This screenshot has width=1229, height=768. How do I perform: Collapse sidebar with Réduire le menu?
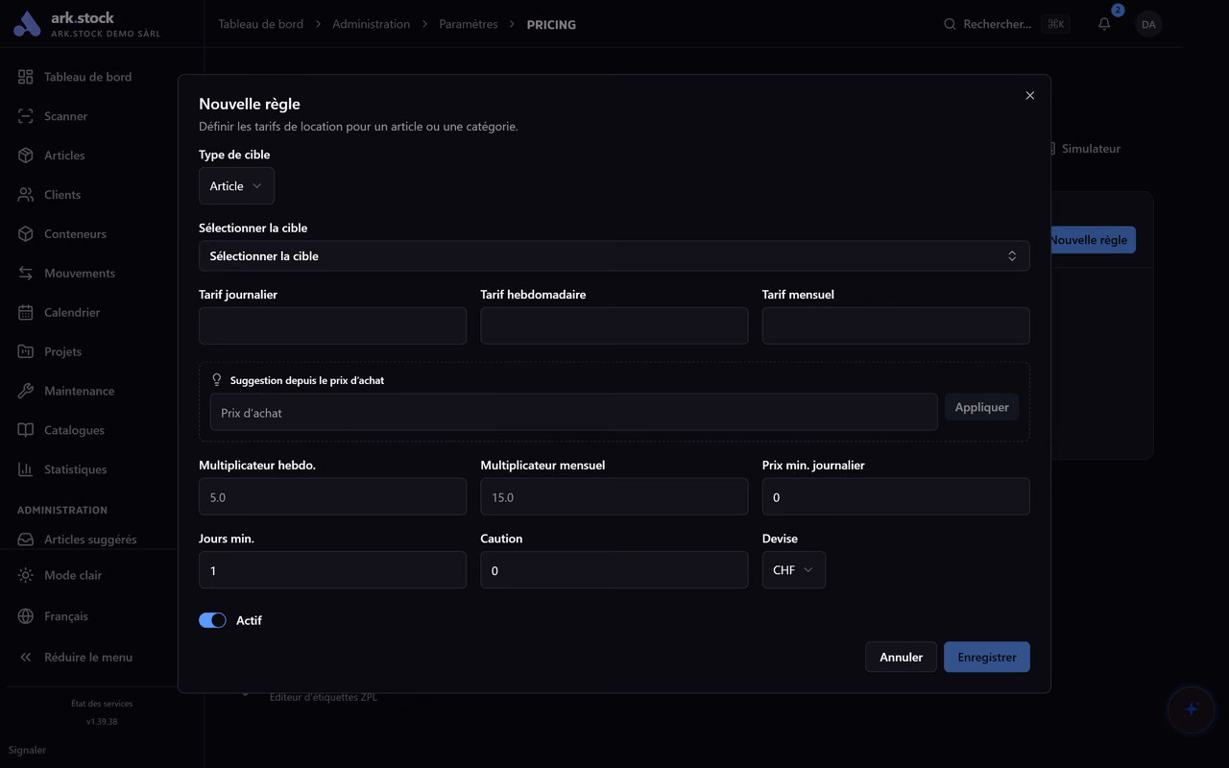(89, 657)
